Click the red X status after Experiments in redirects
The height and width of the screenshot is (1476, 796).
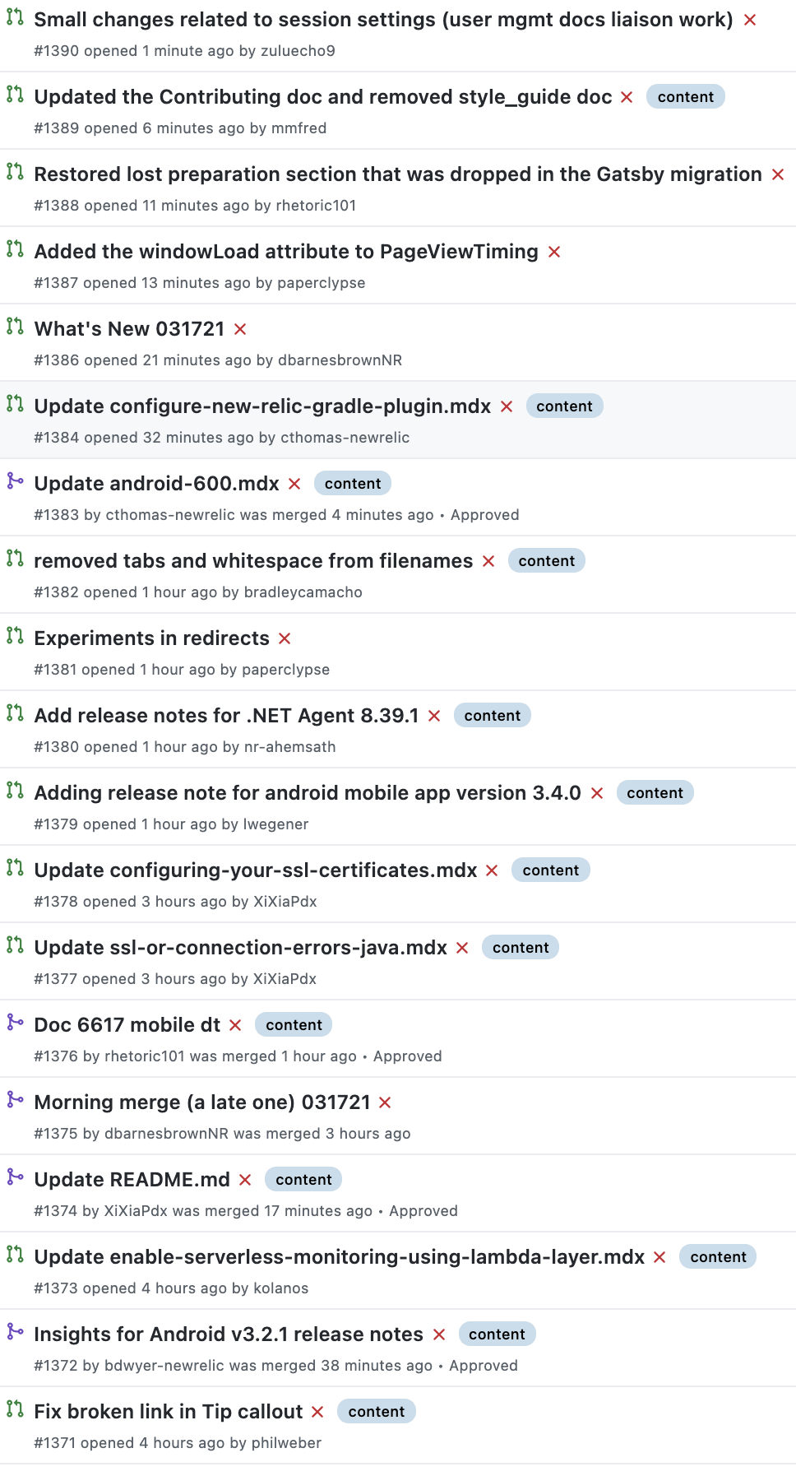click(x=285, y=638)
